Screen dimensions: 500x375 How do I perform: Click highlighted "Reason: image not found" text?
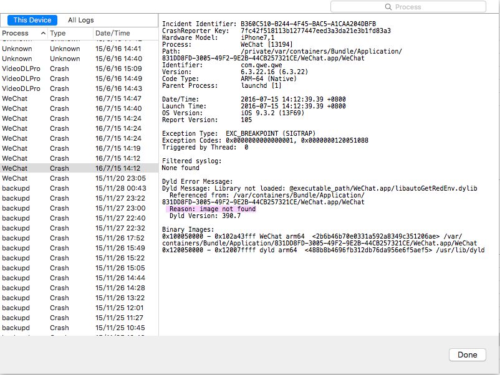pyautogui.click(x=212, y=209)
